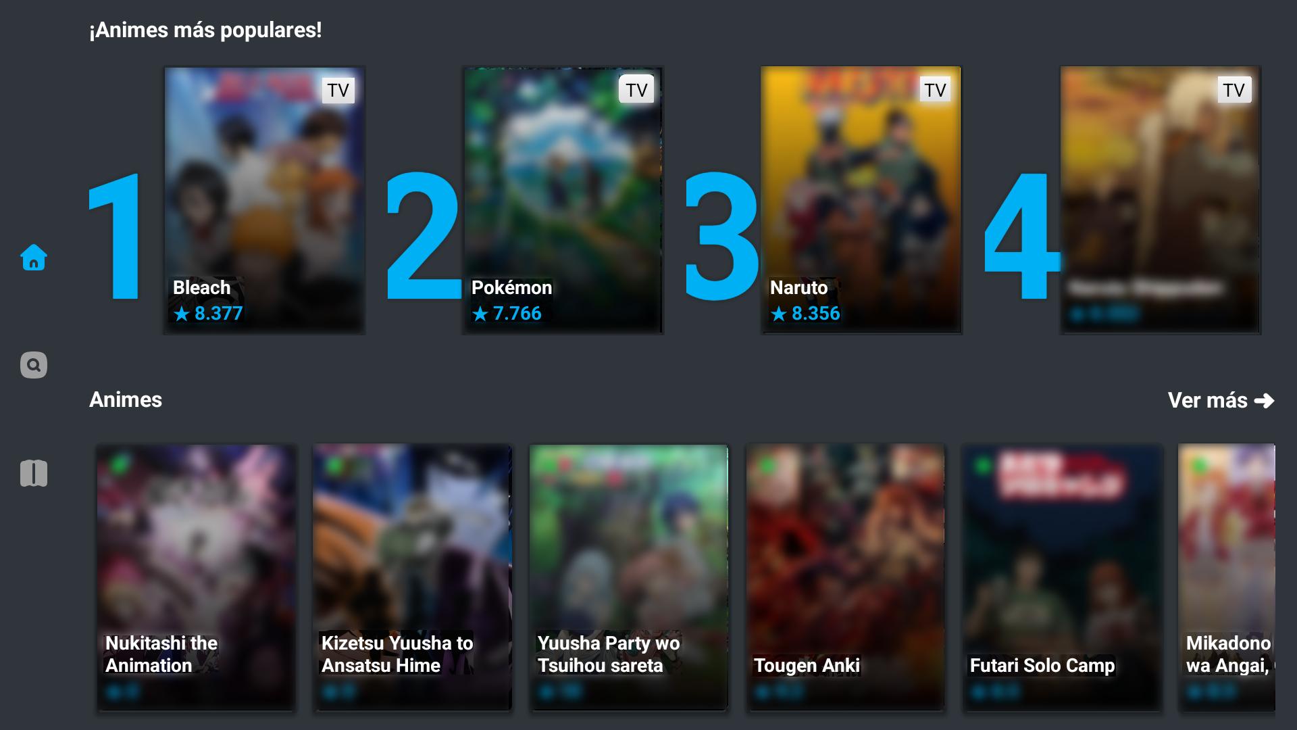Open the Home icon in sidebar
This screenshot has height=730, width=1297.
[x=34, y=258]
